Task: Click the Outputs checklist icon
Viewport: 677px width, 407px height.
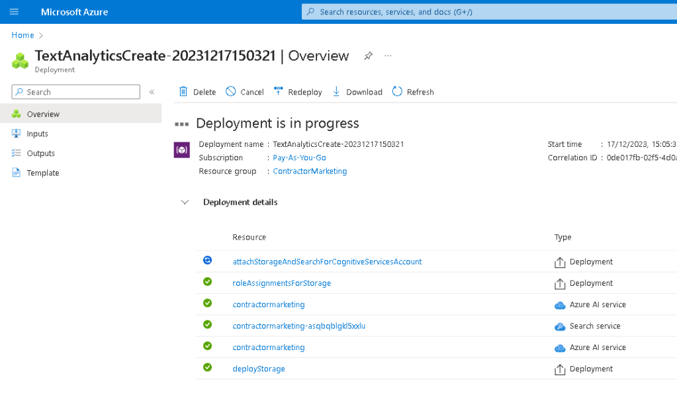Action: [x=16, y=153]
